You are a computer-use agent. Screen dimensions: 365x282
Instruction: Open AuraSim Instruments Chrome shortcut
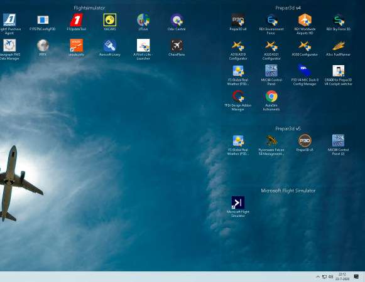[271, 96]
